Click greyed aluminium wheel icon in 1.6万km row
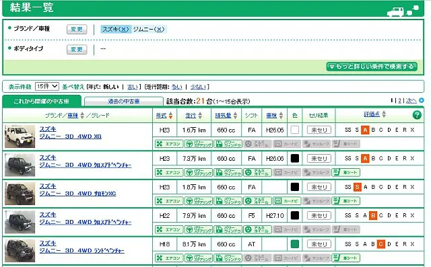The height and width of the screenshot is (267, 431). pyautogui.click(x=257, y=144)
